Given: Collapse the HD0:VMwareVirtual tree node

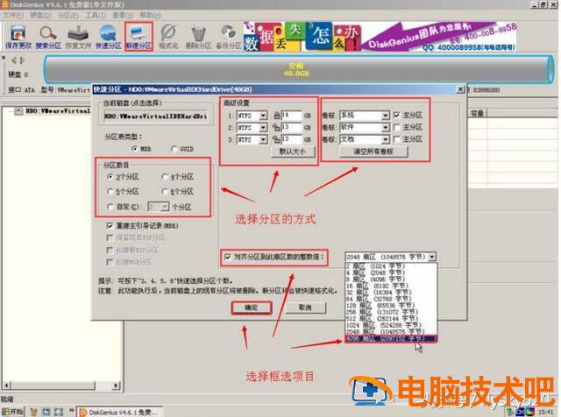Looking at the screenshot, I should (18, 111).
